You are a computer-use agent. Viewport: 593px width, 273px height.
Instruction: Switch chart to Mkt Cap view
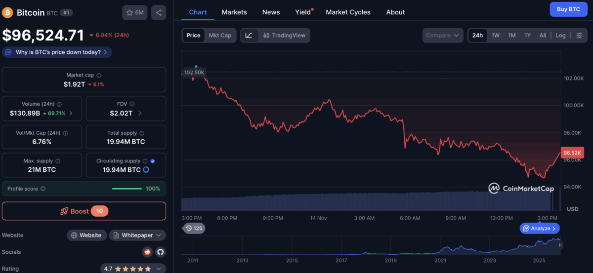click(220, 35)
